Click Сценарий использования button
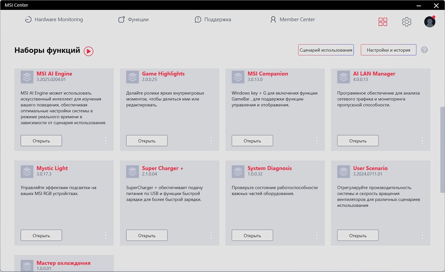The height and width of the screenshot is (272, 445). [x=326, y=50]
